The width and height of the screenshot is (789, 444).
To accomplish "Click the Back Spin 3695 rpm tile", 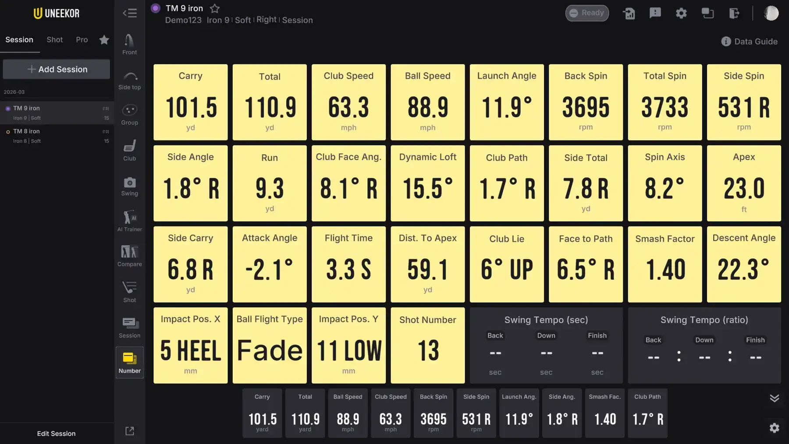I will click(x=586, y=102).
